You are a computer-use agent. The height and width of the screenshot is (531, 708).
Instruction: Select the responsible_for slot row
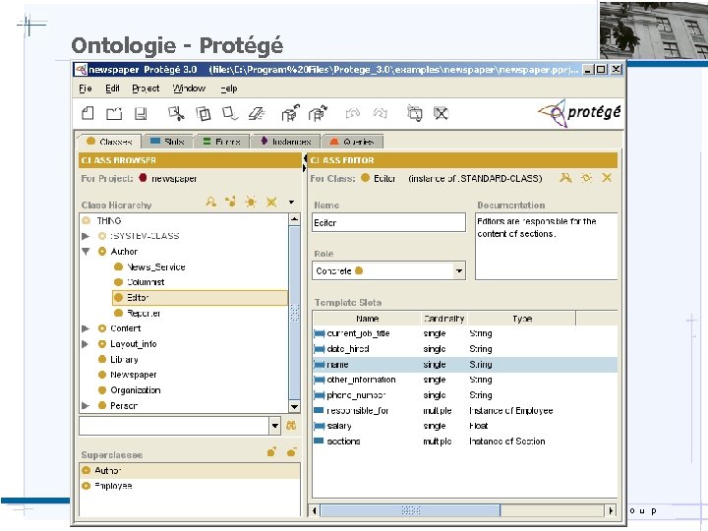(x=465, y=410)
